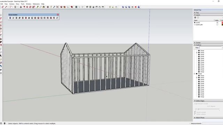Toggle visibility checkbox for Layer0
Image resolution: width=223 pixels, height=125 pixels.
tap(217, 23)
